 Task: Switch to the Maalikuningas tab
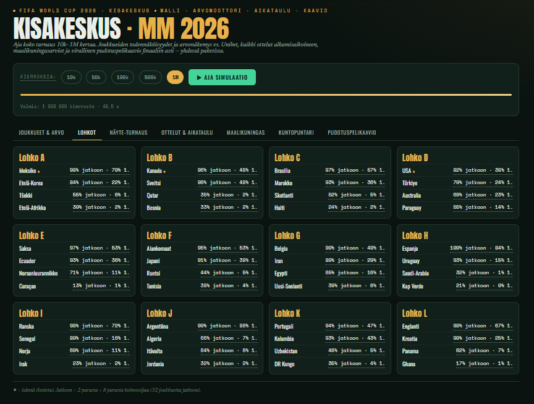[x=245, y=132]
